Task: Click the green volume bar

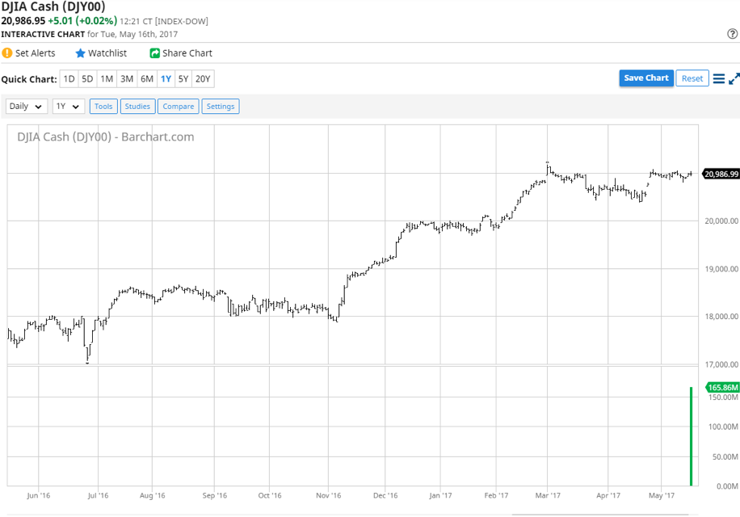Action: pos(691,436)
